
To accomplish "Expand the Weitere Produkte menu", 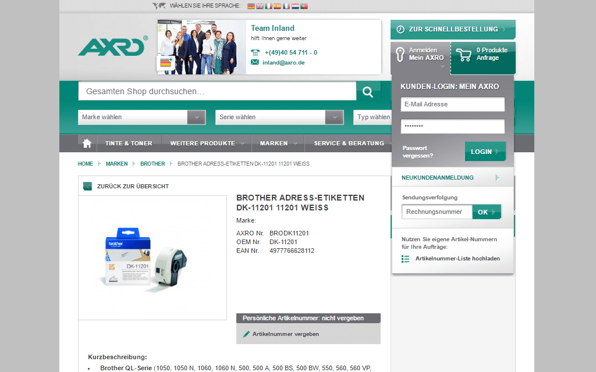I will tap(207, 144).
